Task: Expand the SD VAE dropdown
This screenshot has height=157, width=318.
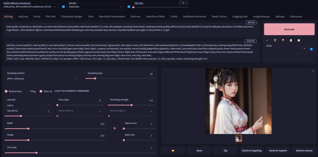Action: (x=95, y=6)
